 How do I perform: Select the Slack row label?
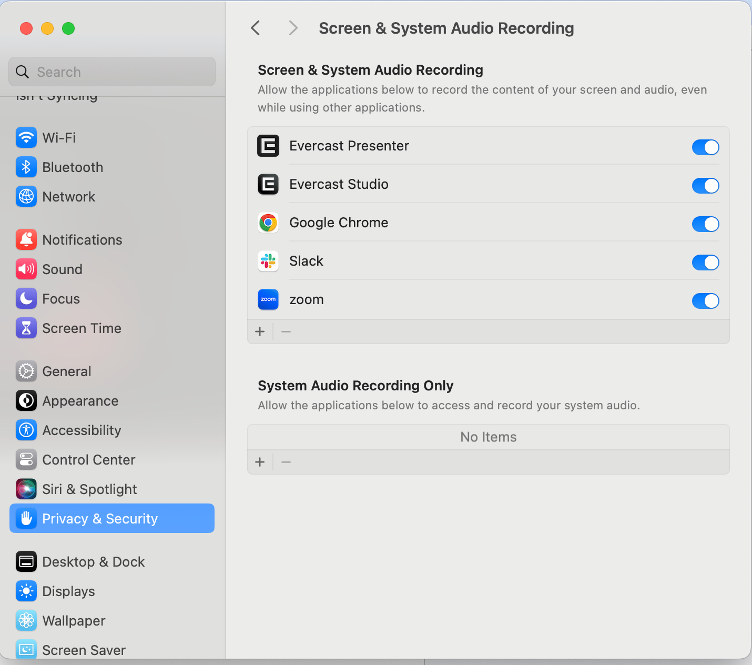306,261
